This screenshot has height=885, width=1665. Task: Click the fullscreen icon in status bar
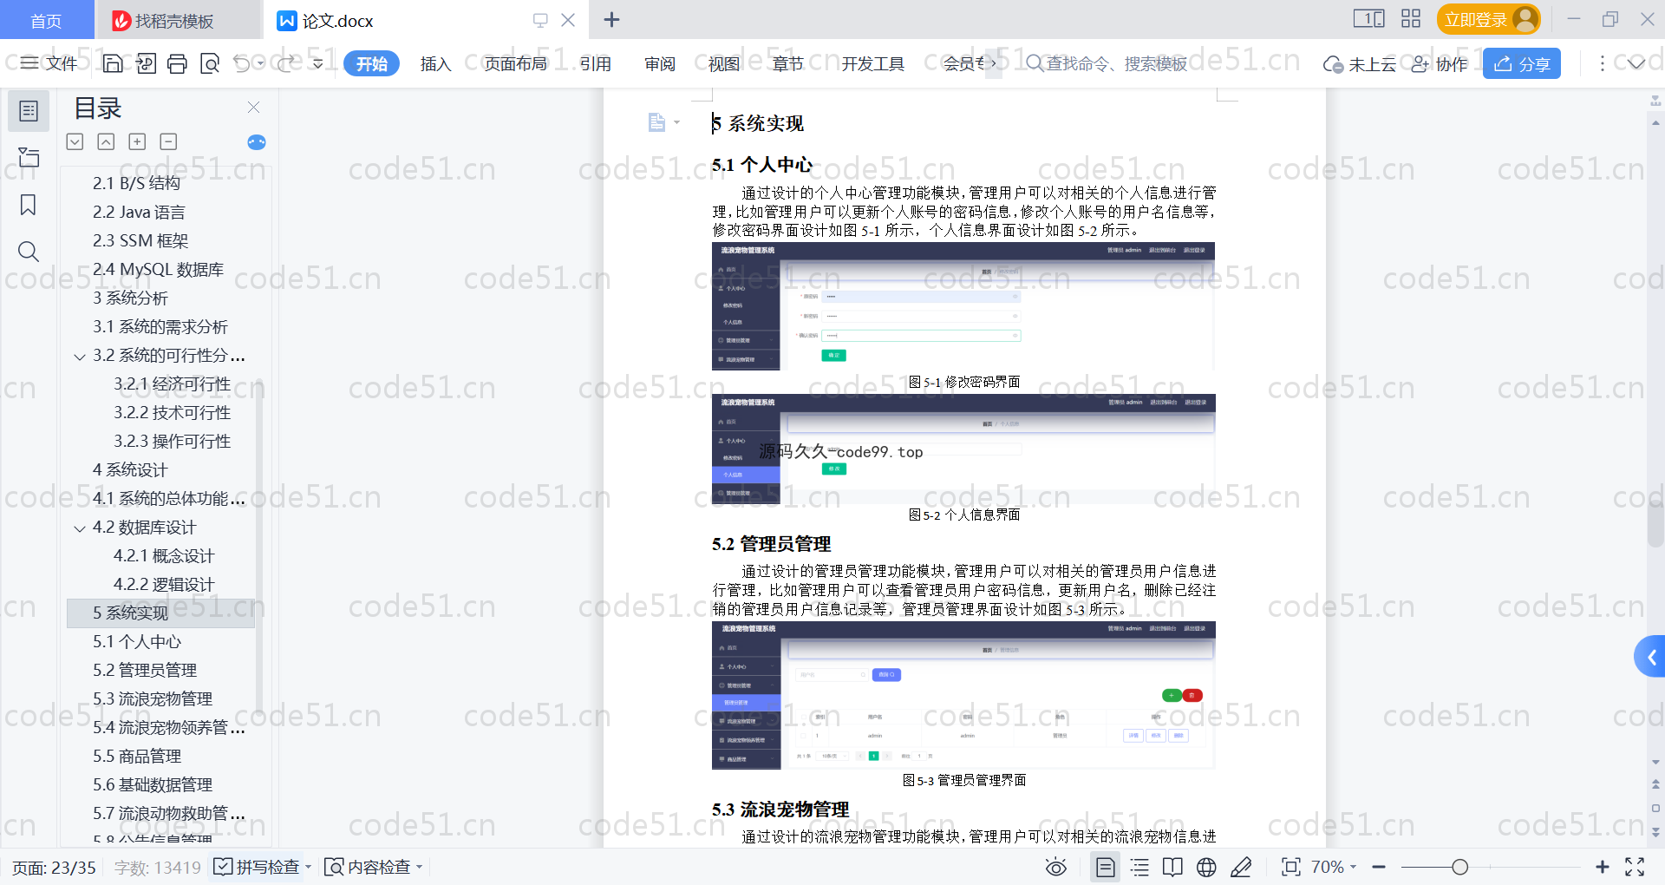tap(1635, 867)
